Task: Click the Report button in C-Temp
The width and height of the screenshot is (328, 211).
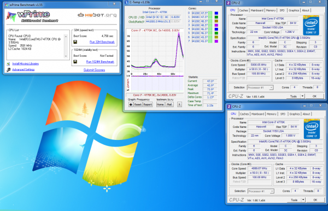Action: 148,104
